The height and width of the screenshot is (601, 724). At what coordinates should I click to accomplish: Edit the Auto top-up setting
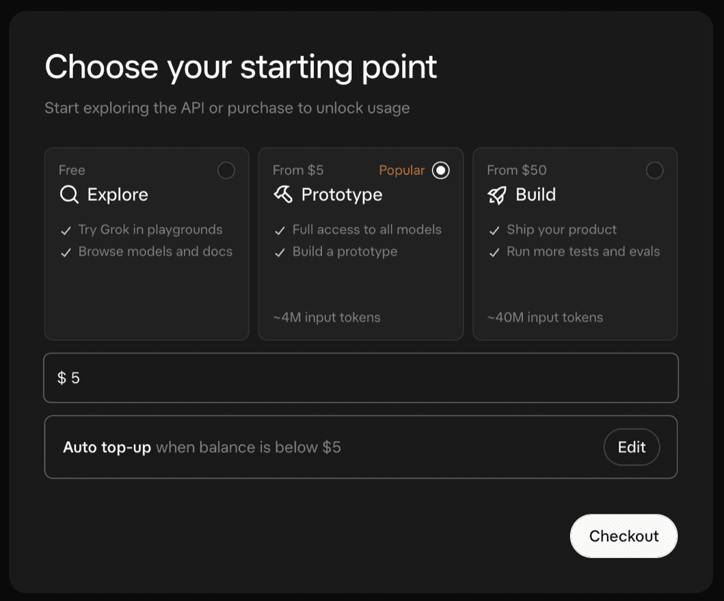coord(632,447)
